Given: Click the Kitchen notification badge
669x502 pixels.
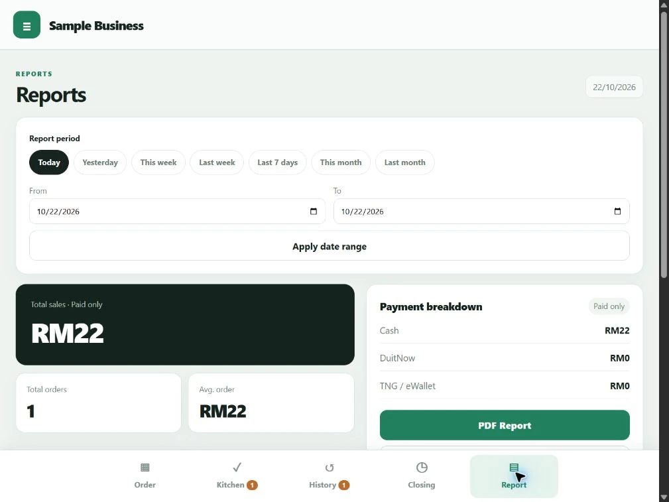Looking at the screenshot, I should point(252,485).
